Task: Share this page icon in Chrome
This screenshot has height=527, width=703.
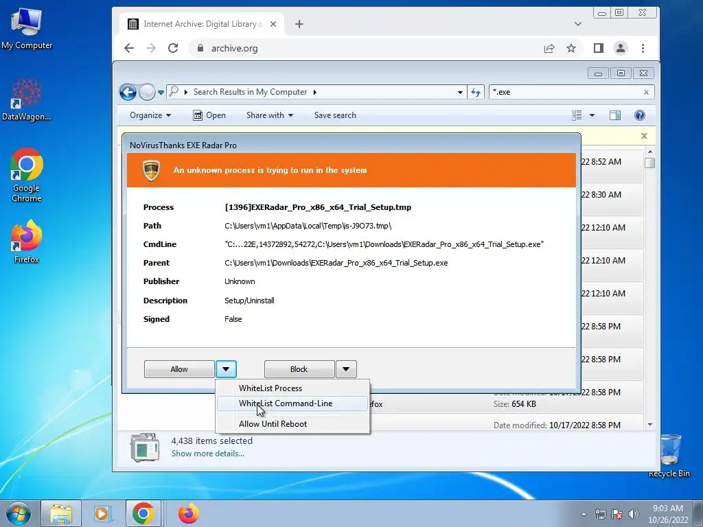Action: pyautogui.click(x=549, y=49)
